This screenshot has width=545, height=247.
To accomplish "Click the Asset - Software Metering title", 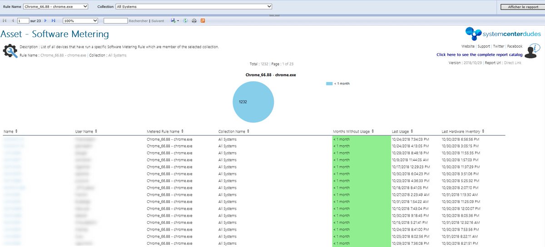I will coord(55,34).
